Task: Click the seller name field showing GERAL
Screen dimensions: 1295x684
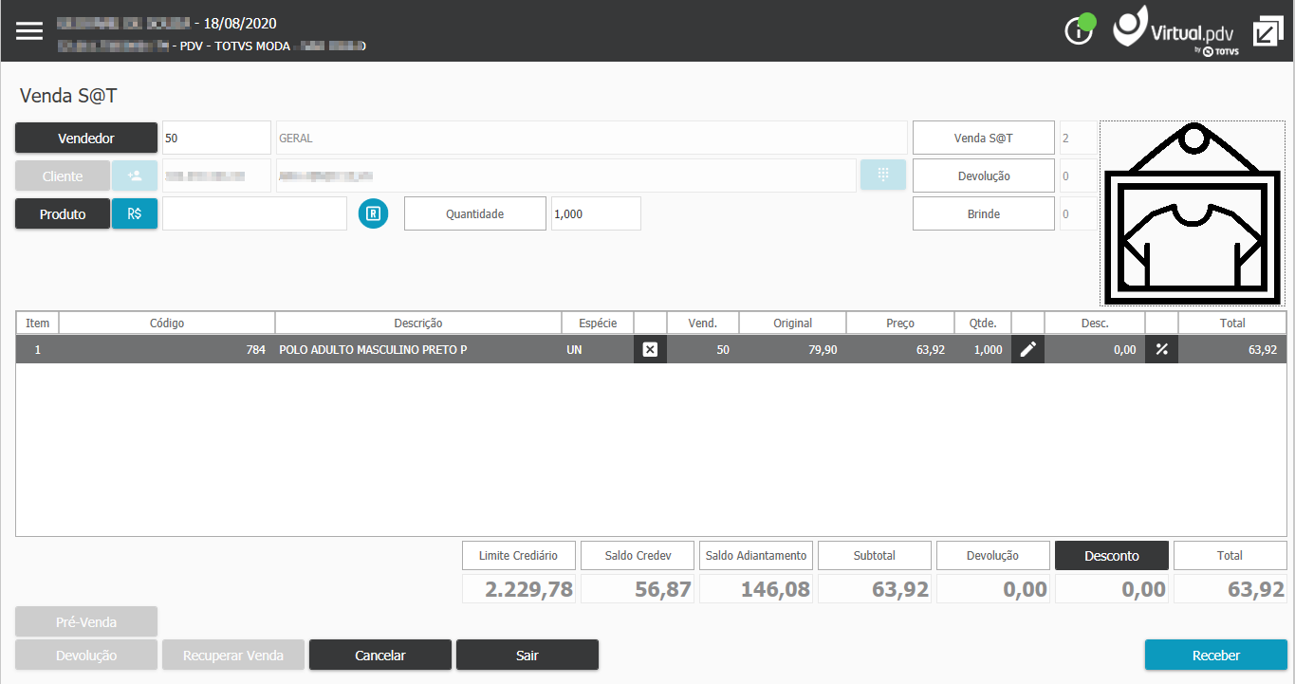Action: tap(591, 138)
